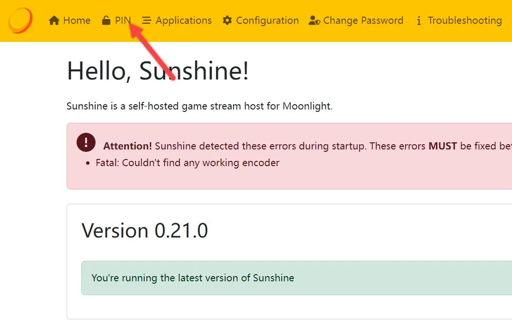Image resolution: width=512 pixels, height=327 pixels.
Task: Click the Configuration gear icon
Action: (227, 20)
